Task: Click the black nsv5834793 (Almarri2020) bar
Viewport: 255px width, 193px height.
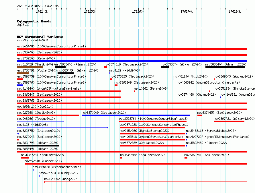Action: click(38, 146)
